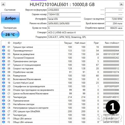Click threshold value 67 in positioning errors row

coord(97,65)
